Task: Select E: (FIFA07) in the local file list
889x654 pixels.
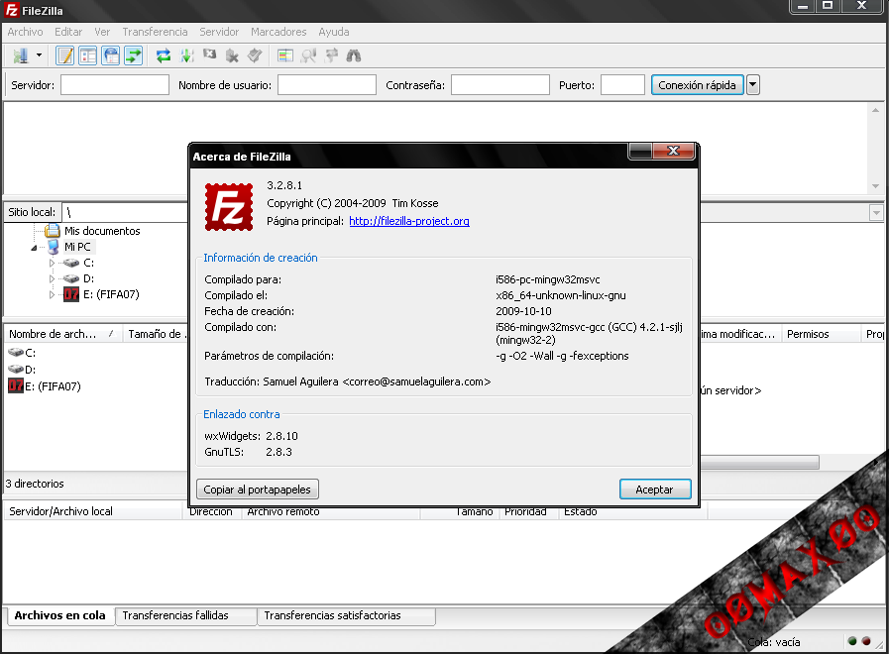Action: (53, 386)
